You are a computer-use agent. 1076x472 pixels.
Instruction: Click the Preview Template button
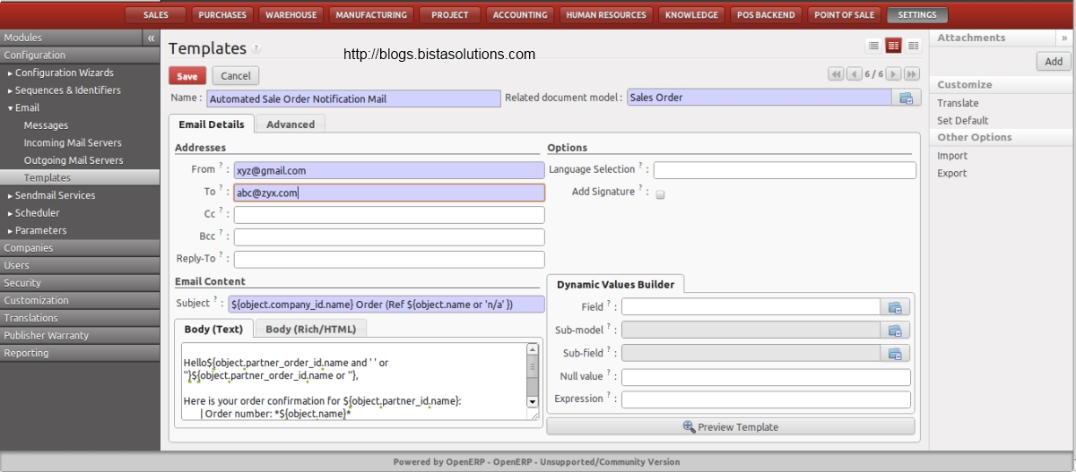tap(730, 427)
